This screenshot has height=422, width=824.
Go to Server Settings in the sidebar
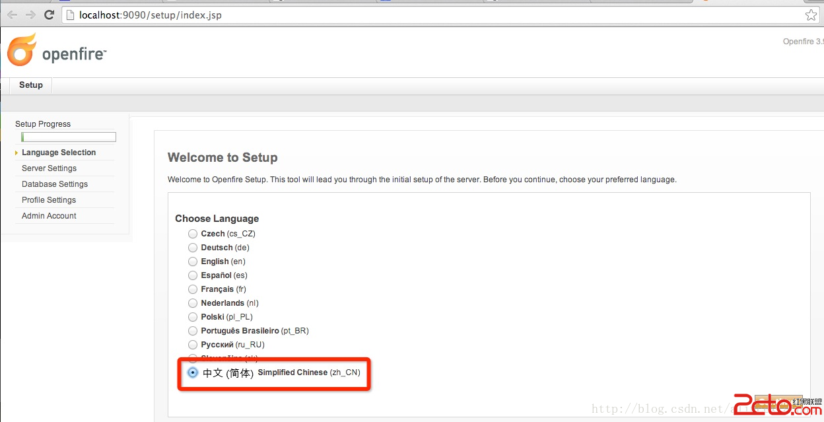pyautogui.click(x=49, y=168)
